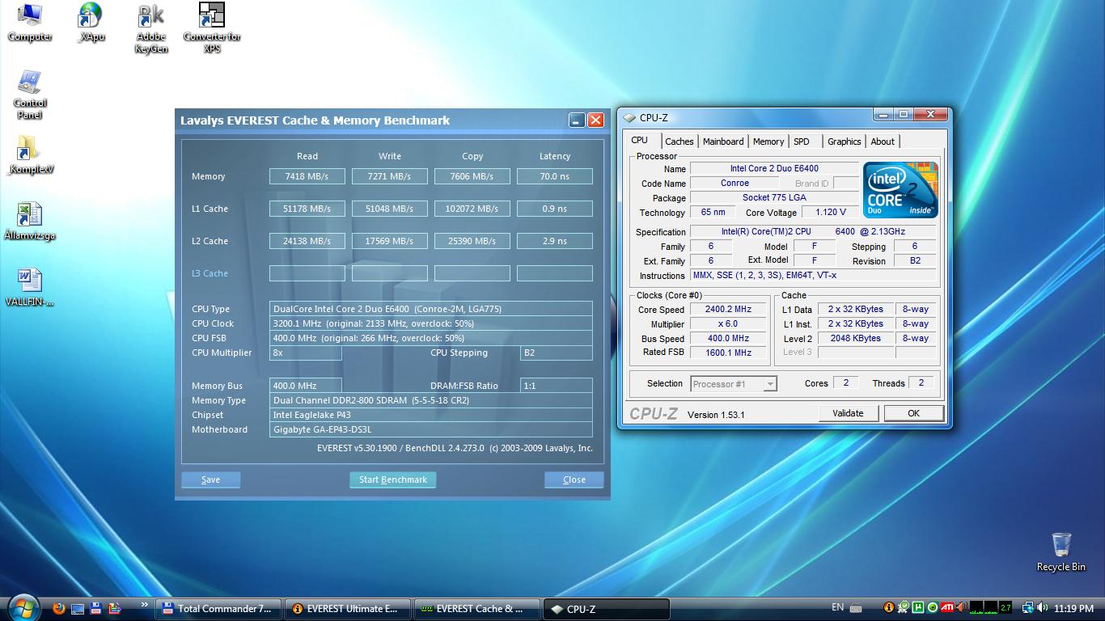The width and height of the screenshot is (1105, 621).
Task: Click the keyboard language bar icon
Action: pos(856,608)
